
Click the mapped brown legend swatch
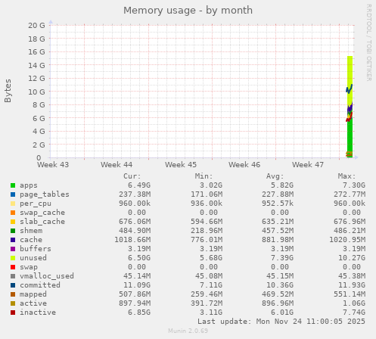(13, 294)
